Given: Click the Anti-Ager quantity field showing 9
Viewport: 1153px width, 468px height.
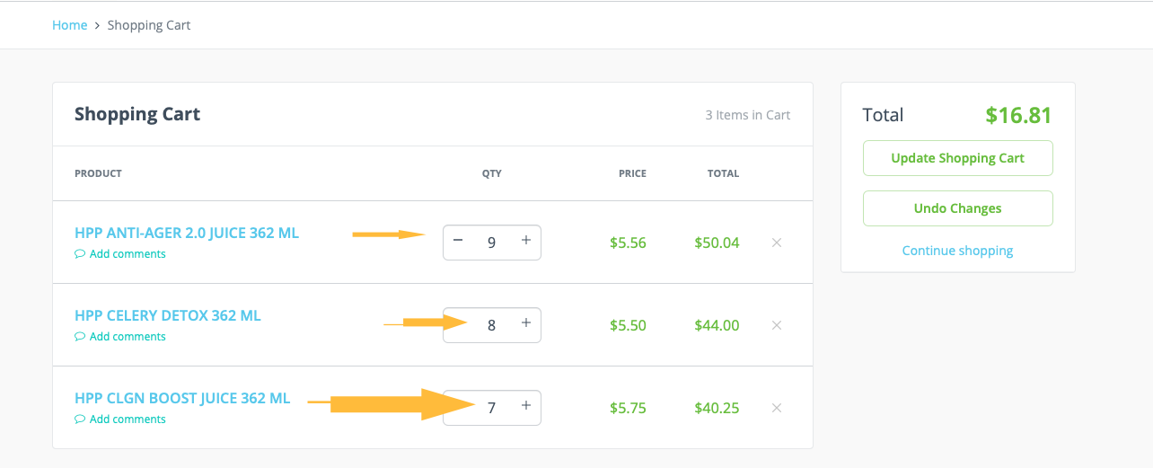Looking at the screenshot, I should 491,243.
